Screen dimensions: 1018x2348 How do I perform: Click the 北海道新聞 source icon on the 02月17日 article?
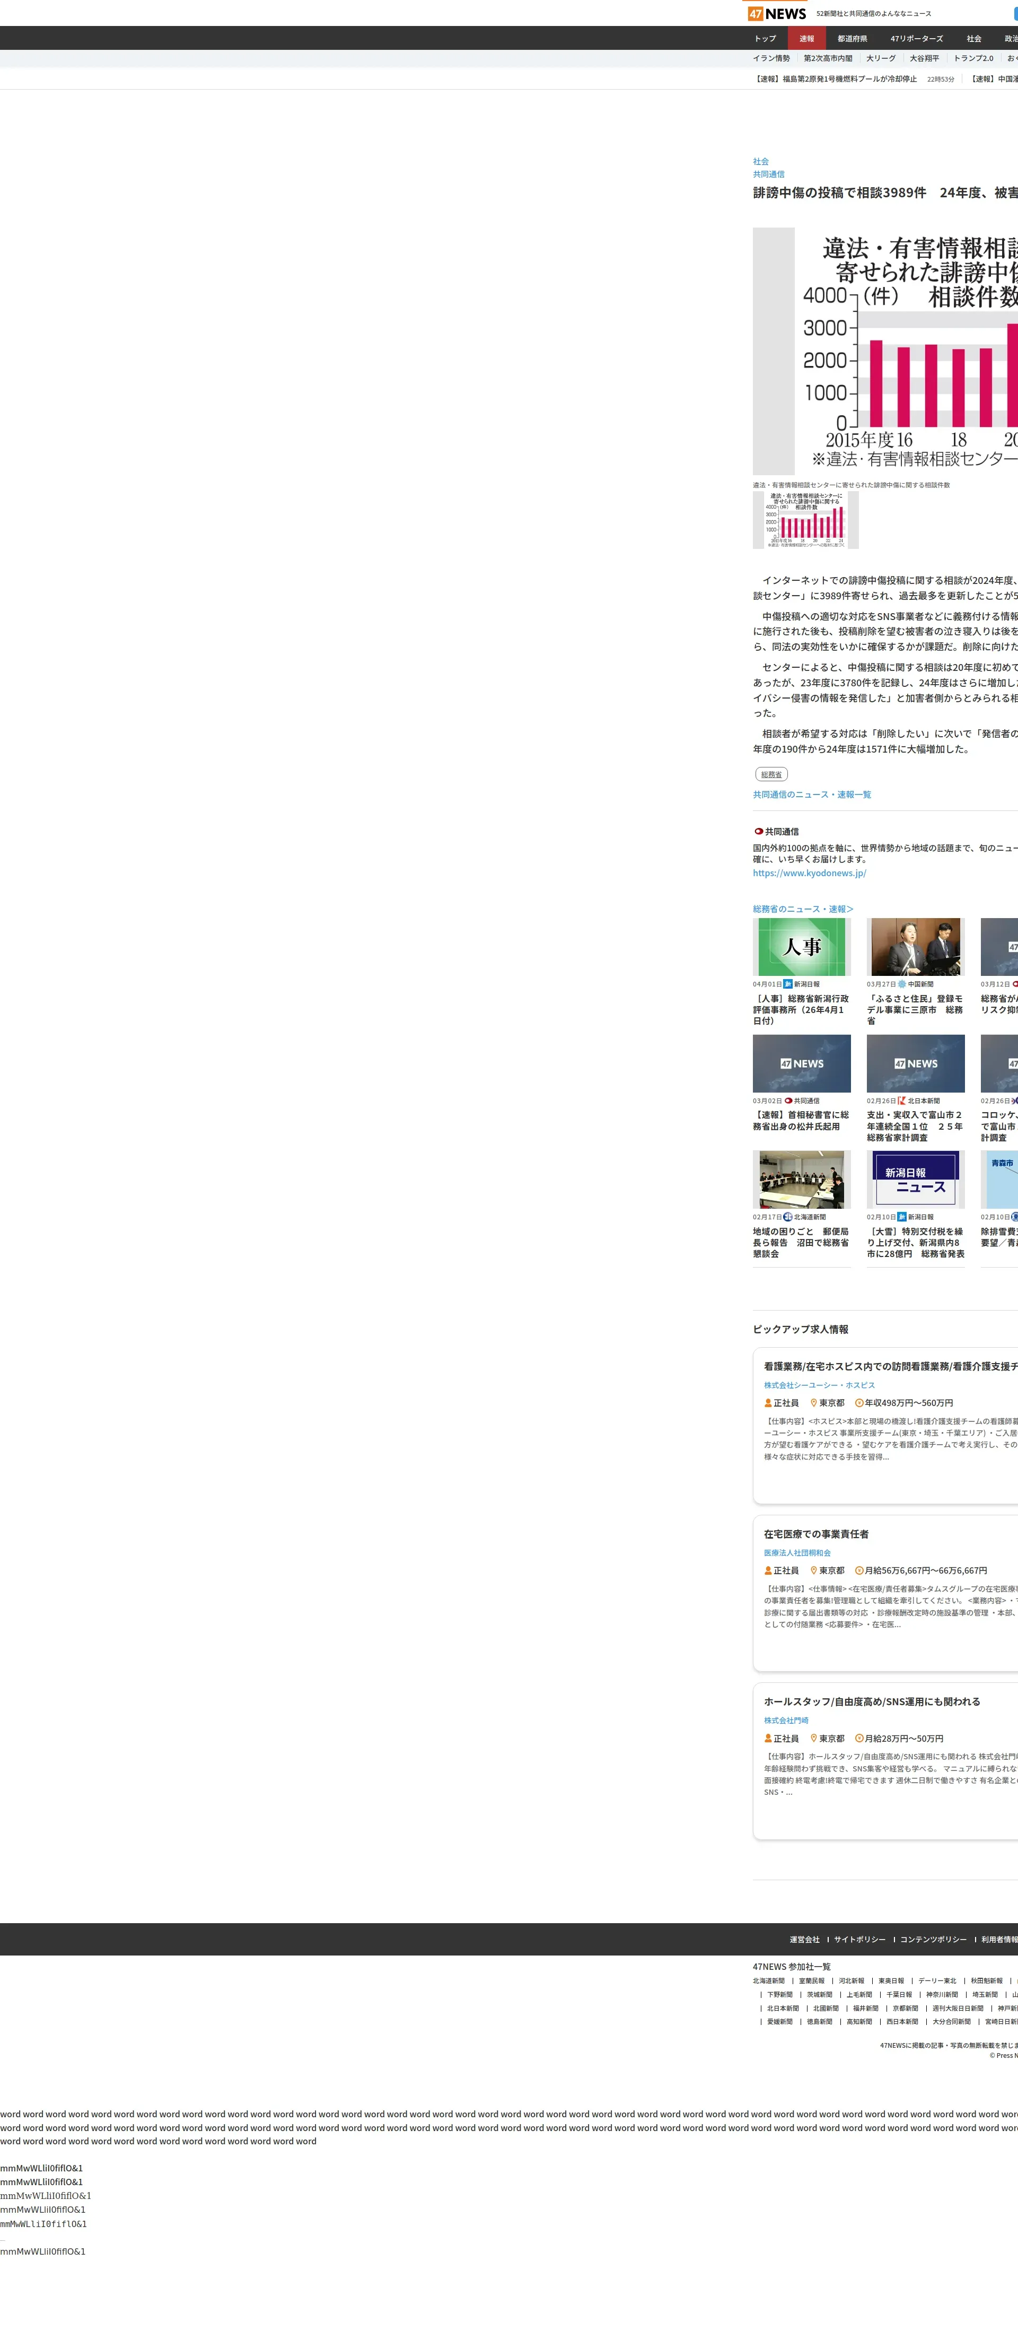(788, 1217)
